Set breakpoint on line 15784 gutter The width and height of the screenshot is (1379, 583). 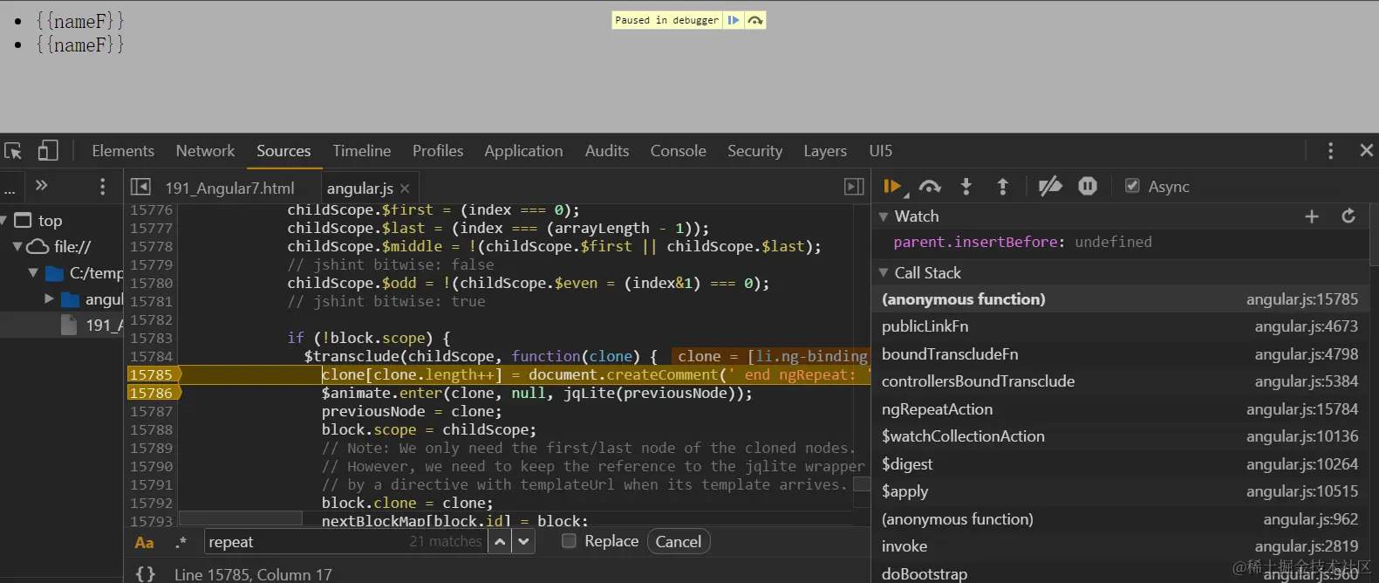(x=152, y=356)
